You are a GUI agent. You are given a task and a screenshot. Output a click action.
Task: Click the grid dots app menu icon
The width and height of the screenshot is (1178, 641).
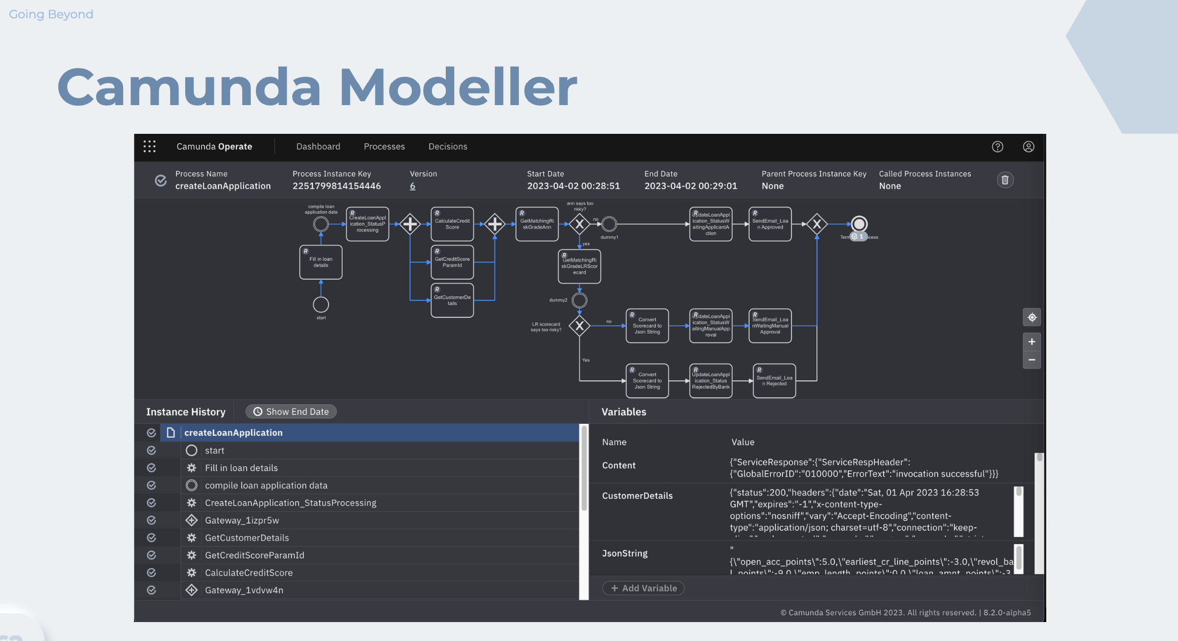tap(150, 146)
